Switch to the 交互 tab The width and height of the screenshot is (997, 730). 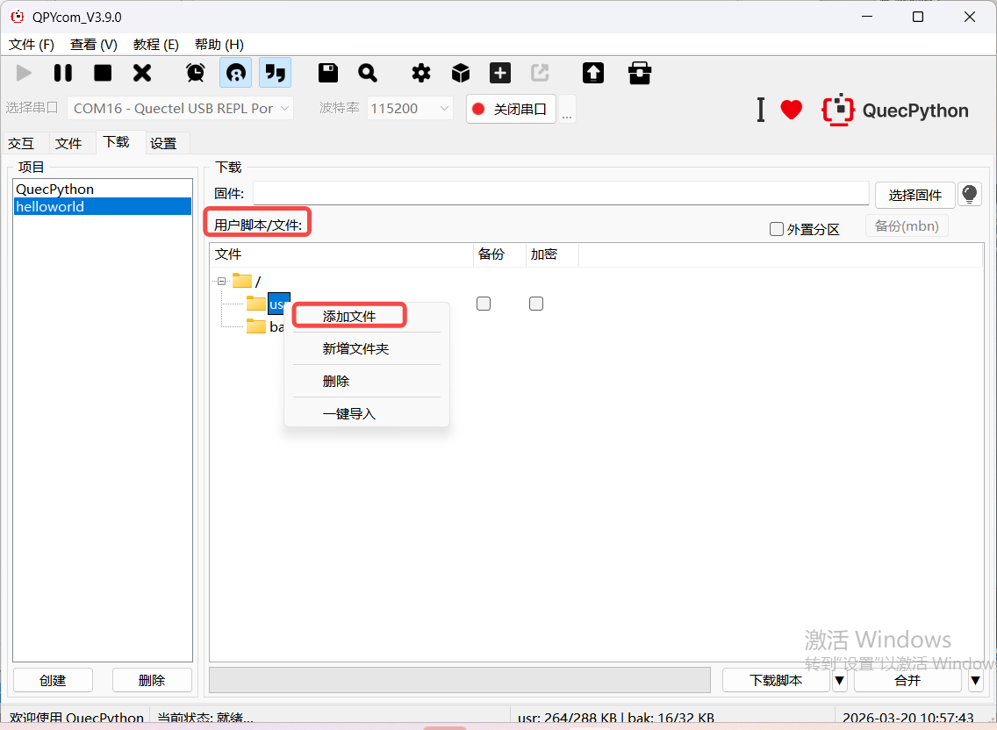(x=21, y=143)
